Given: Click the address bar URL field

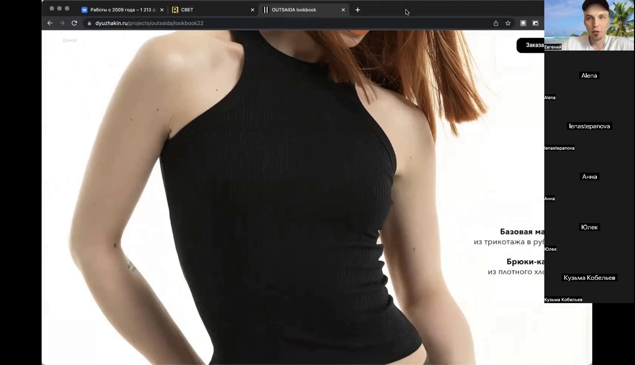Looking at the screenshot, I should (x=254, y=23).
